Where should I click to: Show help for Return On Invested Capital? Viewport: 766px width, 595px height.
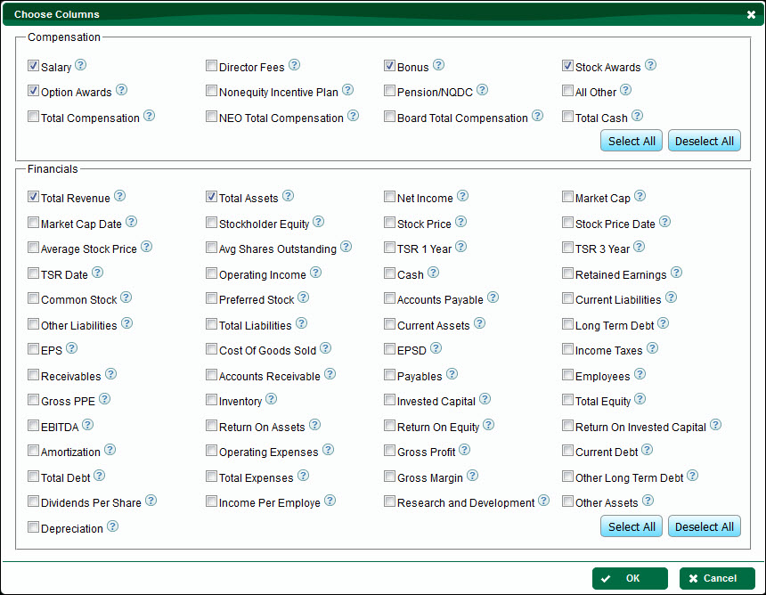click(x=715, y=425)
